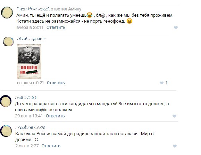Open author name above кандидаты в мандаты comment

pos(26,98)
